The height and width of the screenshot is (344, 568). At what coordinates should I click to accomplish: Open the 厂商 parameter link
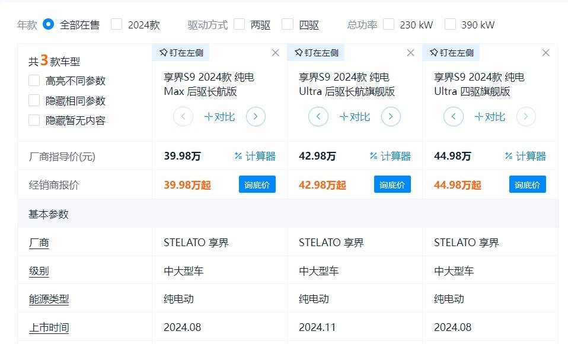39,243
